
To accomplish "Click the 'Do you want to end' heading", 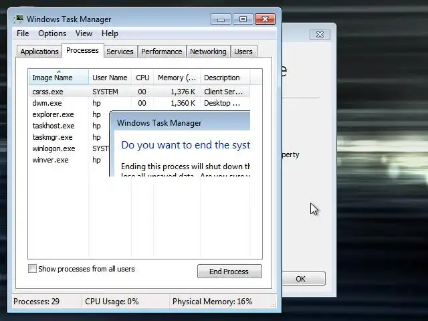I will (186, 145).
